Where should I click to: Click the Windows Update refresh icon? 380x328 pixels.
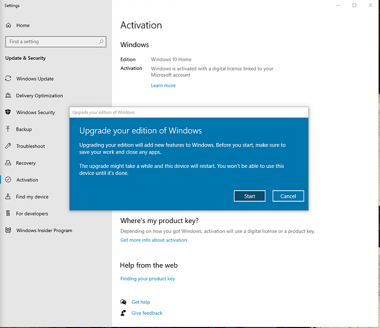8,79
